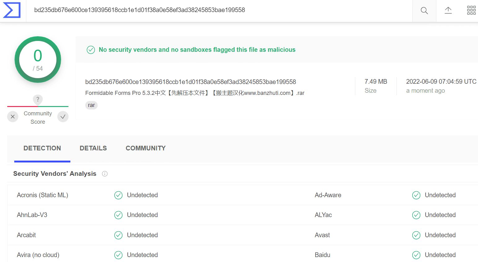Click the Ad-Aware vendor name

pyautogui.click(x=328, y=195)
